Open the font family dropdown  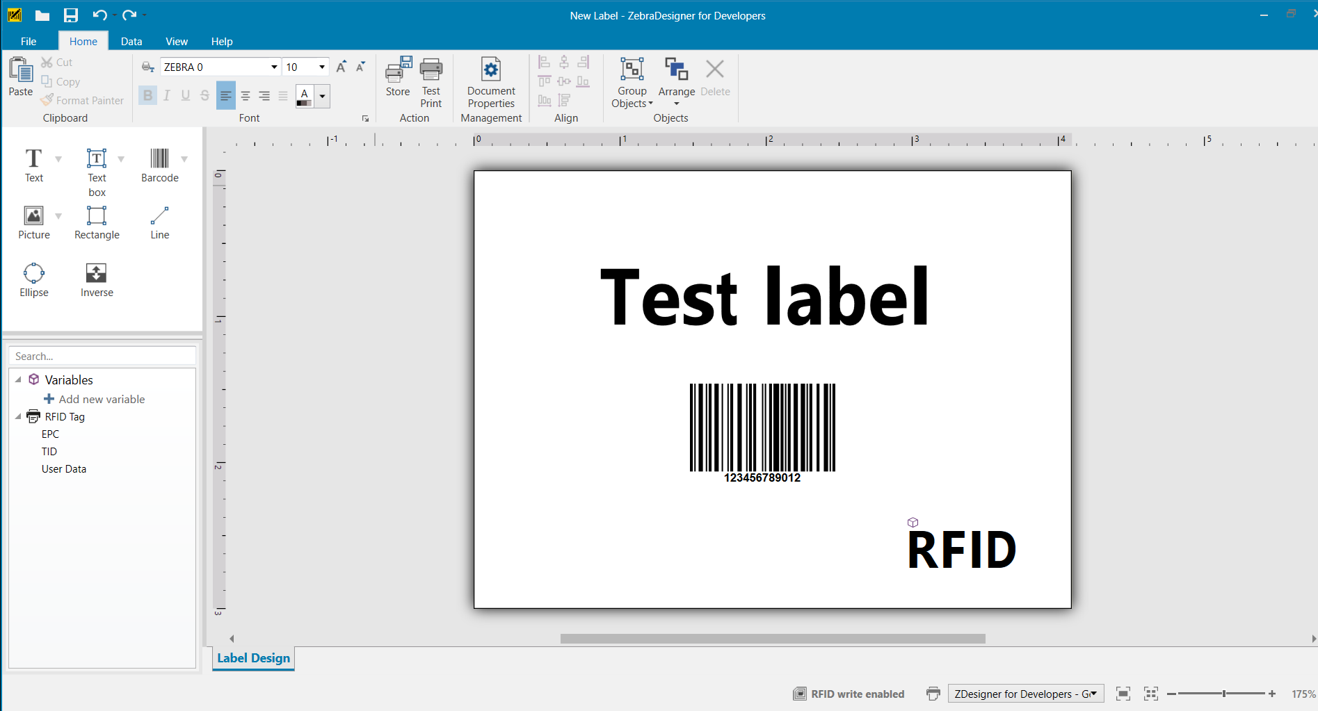coord(273,67)
